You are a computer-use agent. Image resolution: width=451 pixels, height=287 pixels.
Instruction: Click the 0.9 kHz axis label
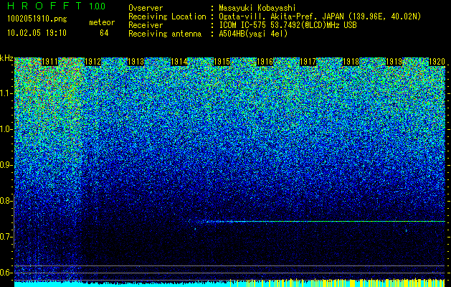click(6, 165)
